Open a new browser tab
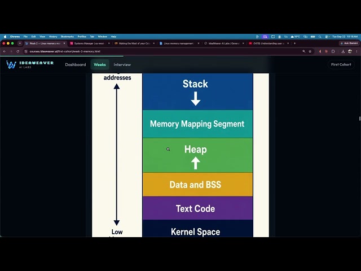 click(294, 43)
